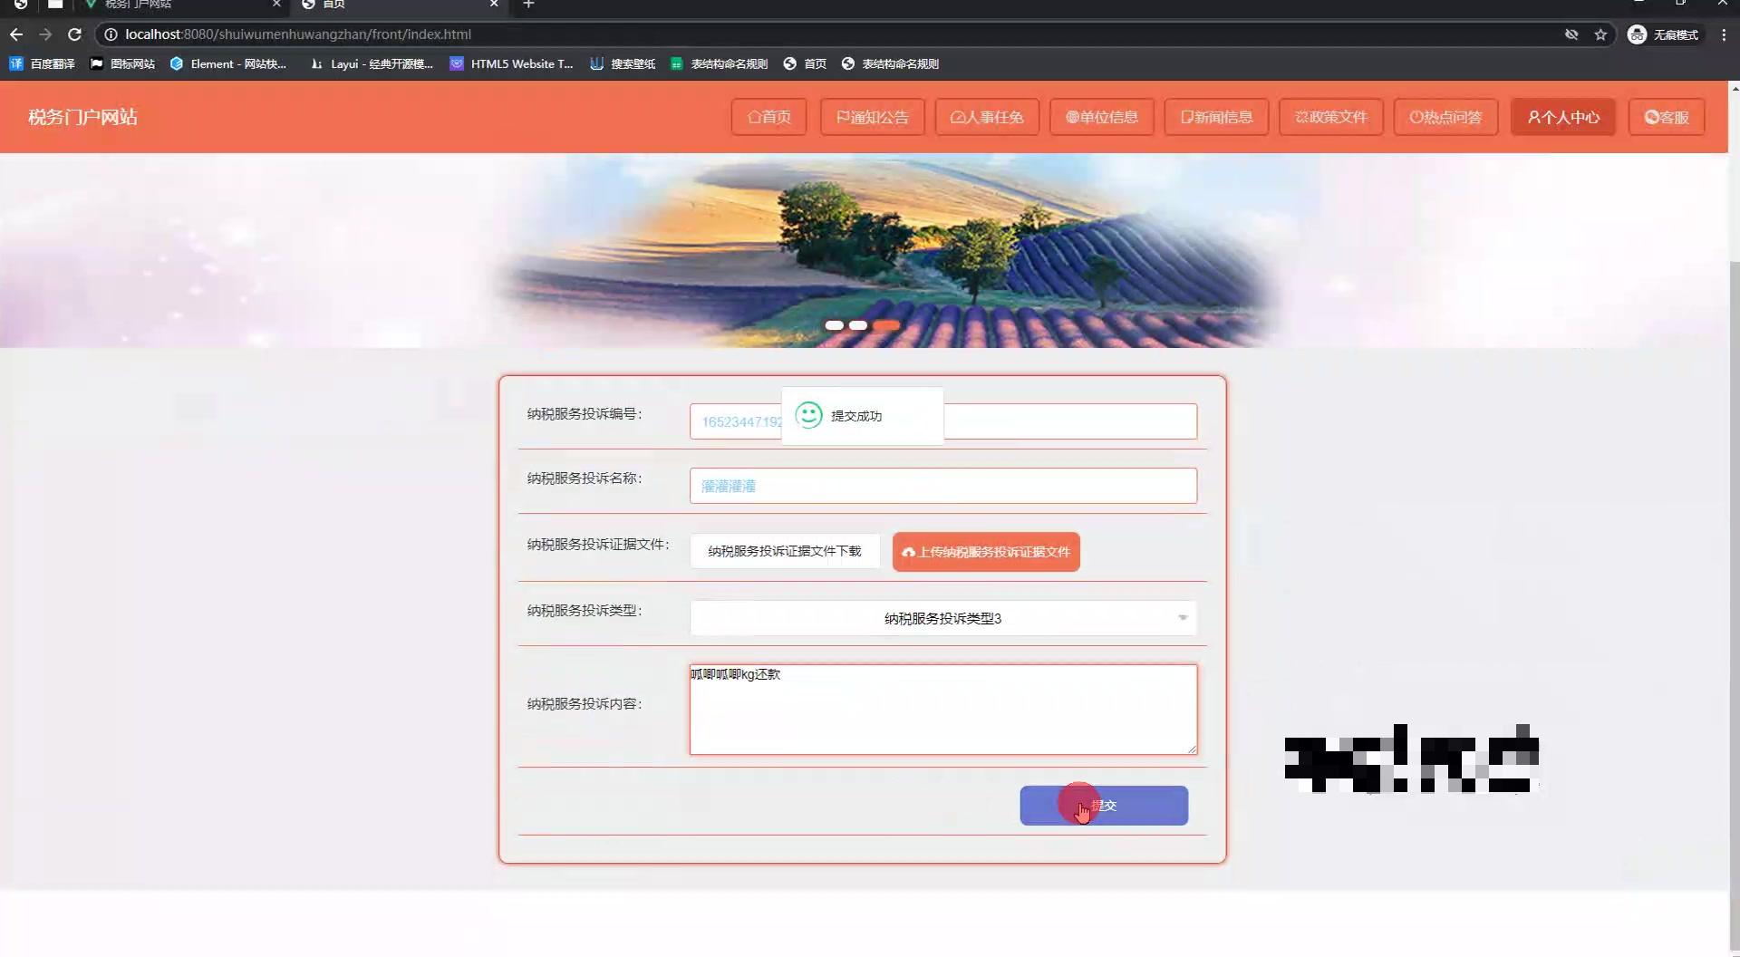Click the bookmark star in address bar

1600,34
